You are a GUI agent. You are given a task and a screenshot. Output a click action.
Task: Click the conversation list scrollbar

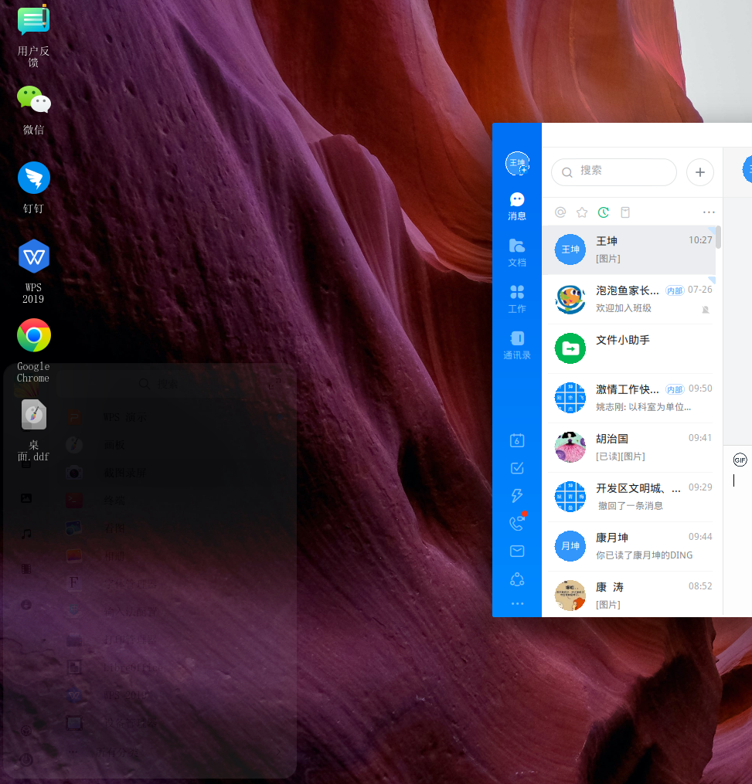coord(719,237)
